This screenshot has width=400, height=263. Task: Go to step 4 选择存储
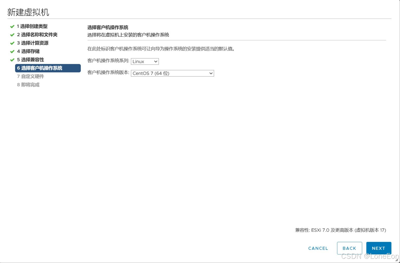click(28, 51)
